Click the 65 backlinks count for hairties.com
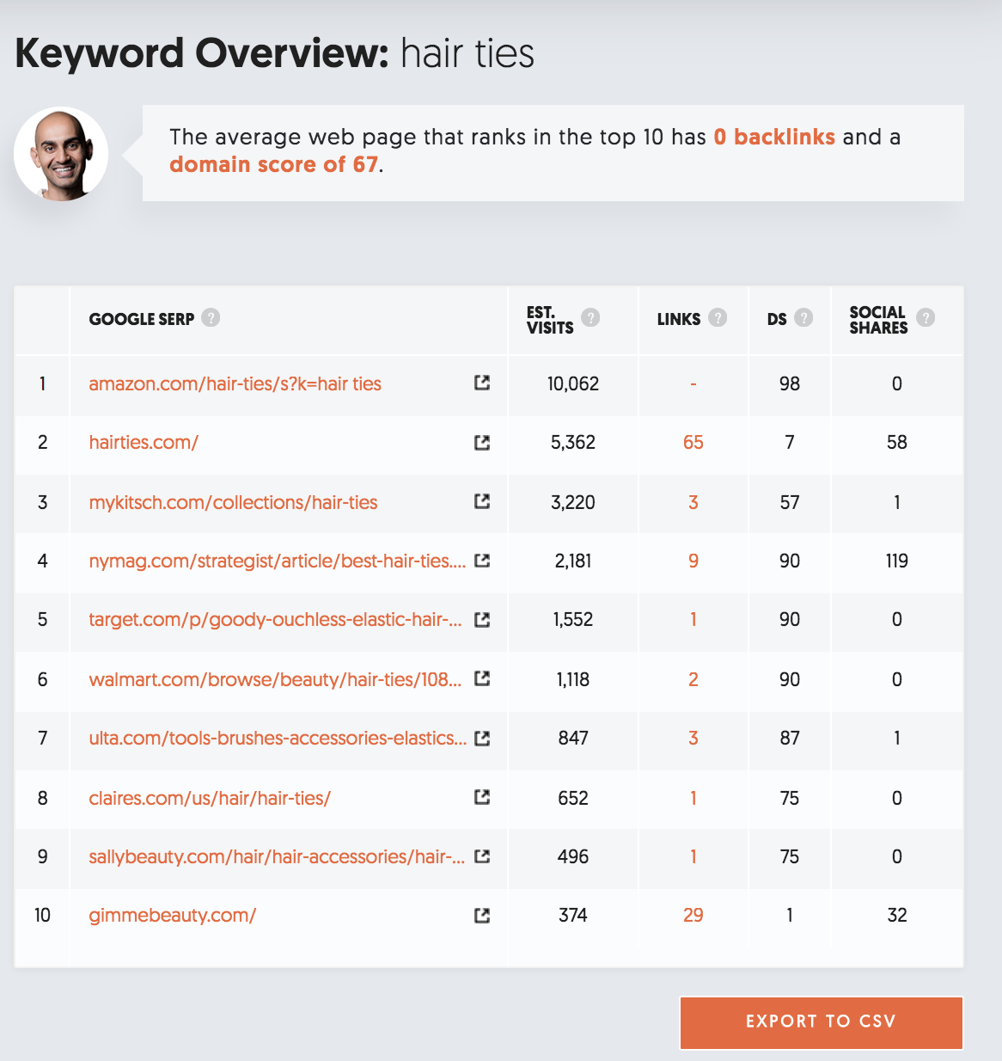The width and height of the screenshot is (1002, 1061). click(693, 442)
